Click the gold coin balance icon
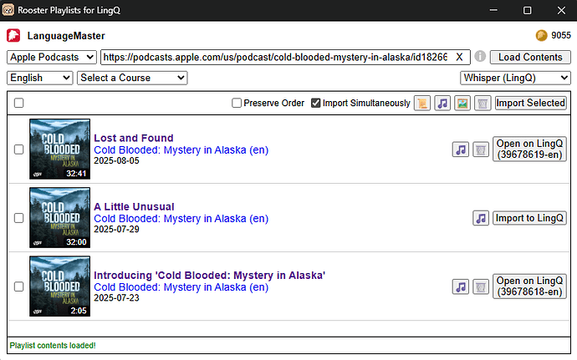The width and height of the screenshot is (577, 360). [541, 35]
